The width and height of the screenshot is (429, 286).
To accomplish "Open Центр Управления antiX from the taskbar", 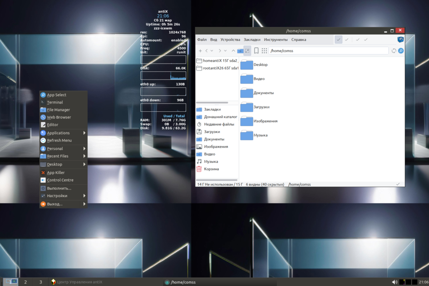I will click(77, 282).
